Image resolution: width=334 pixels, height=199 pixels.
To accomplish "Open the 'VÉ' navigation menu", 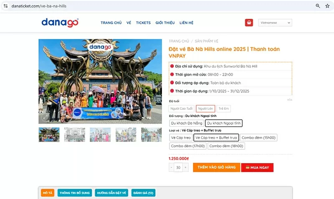I will (x=129, y=23).
